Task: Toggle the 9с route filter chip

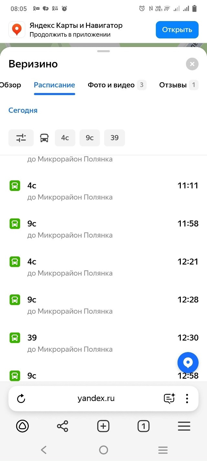Action: coord(90,138)
